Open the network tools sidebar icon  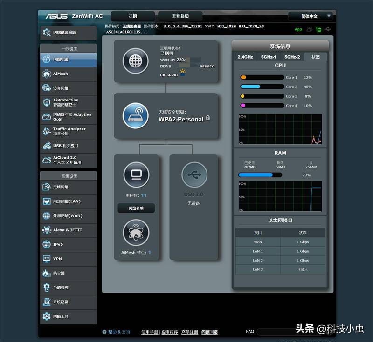tap(47, 316)
